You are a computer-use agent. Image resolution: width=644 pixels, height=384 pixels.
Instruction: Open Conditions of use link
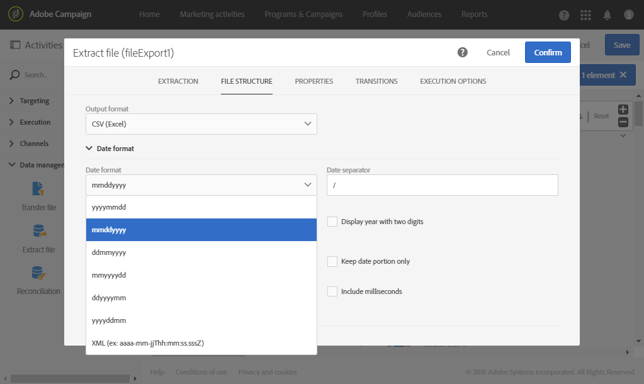(x=201, y=371)
